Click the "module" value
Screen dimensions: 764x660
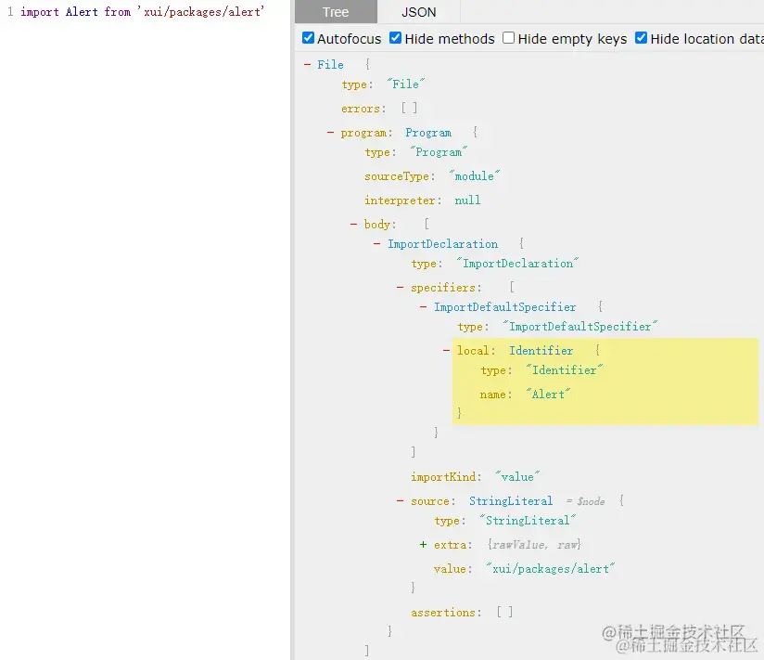(475, 176)
